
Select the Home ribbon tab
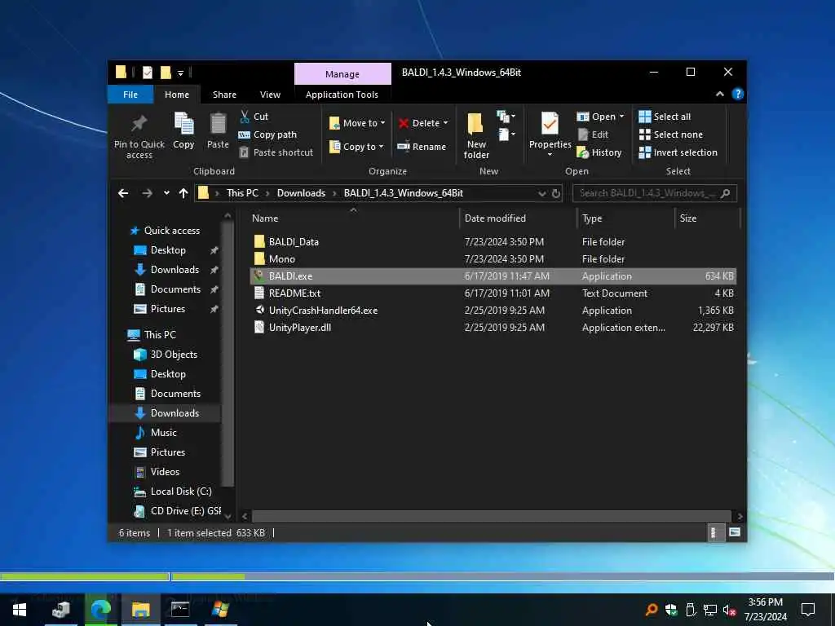pos(177,95)
